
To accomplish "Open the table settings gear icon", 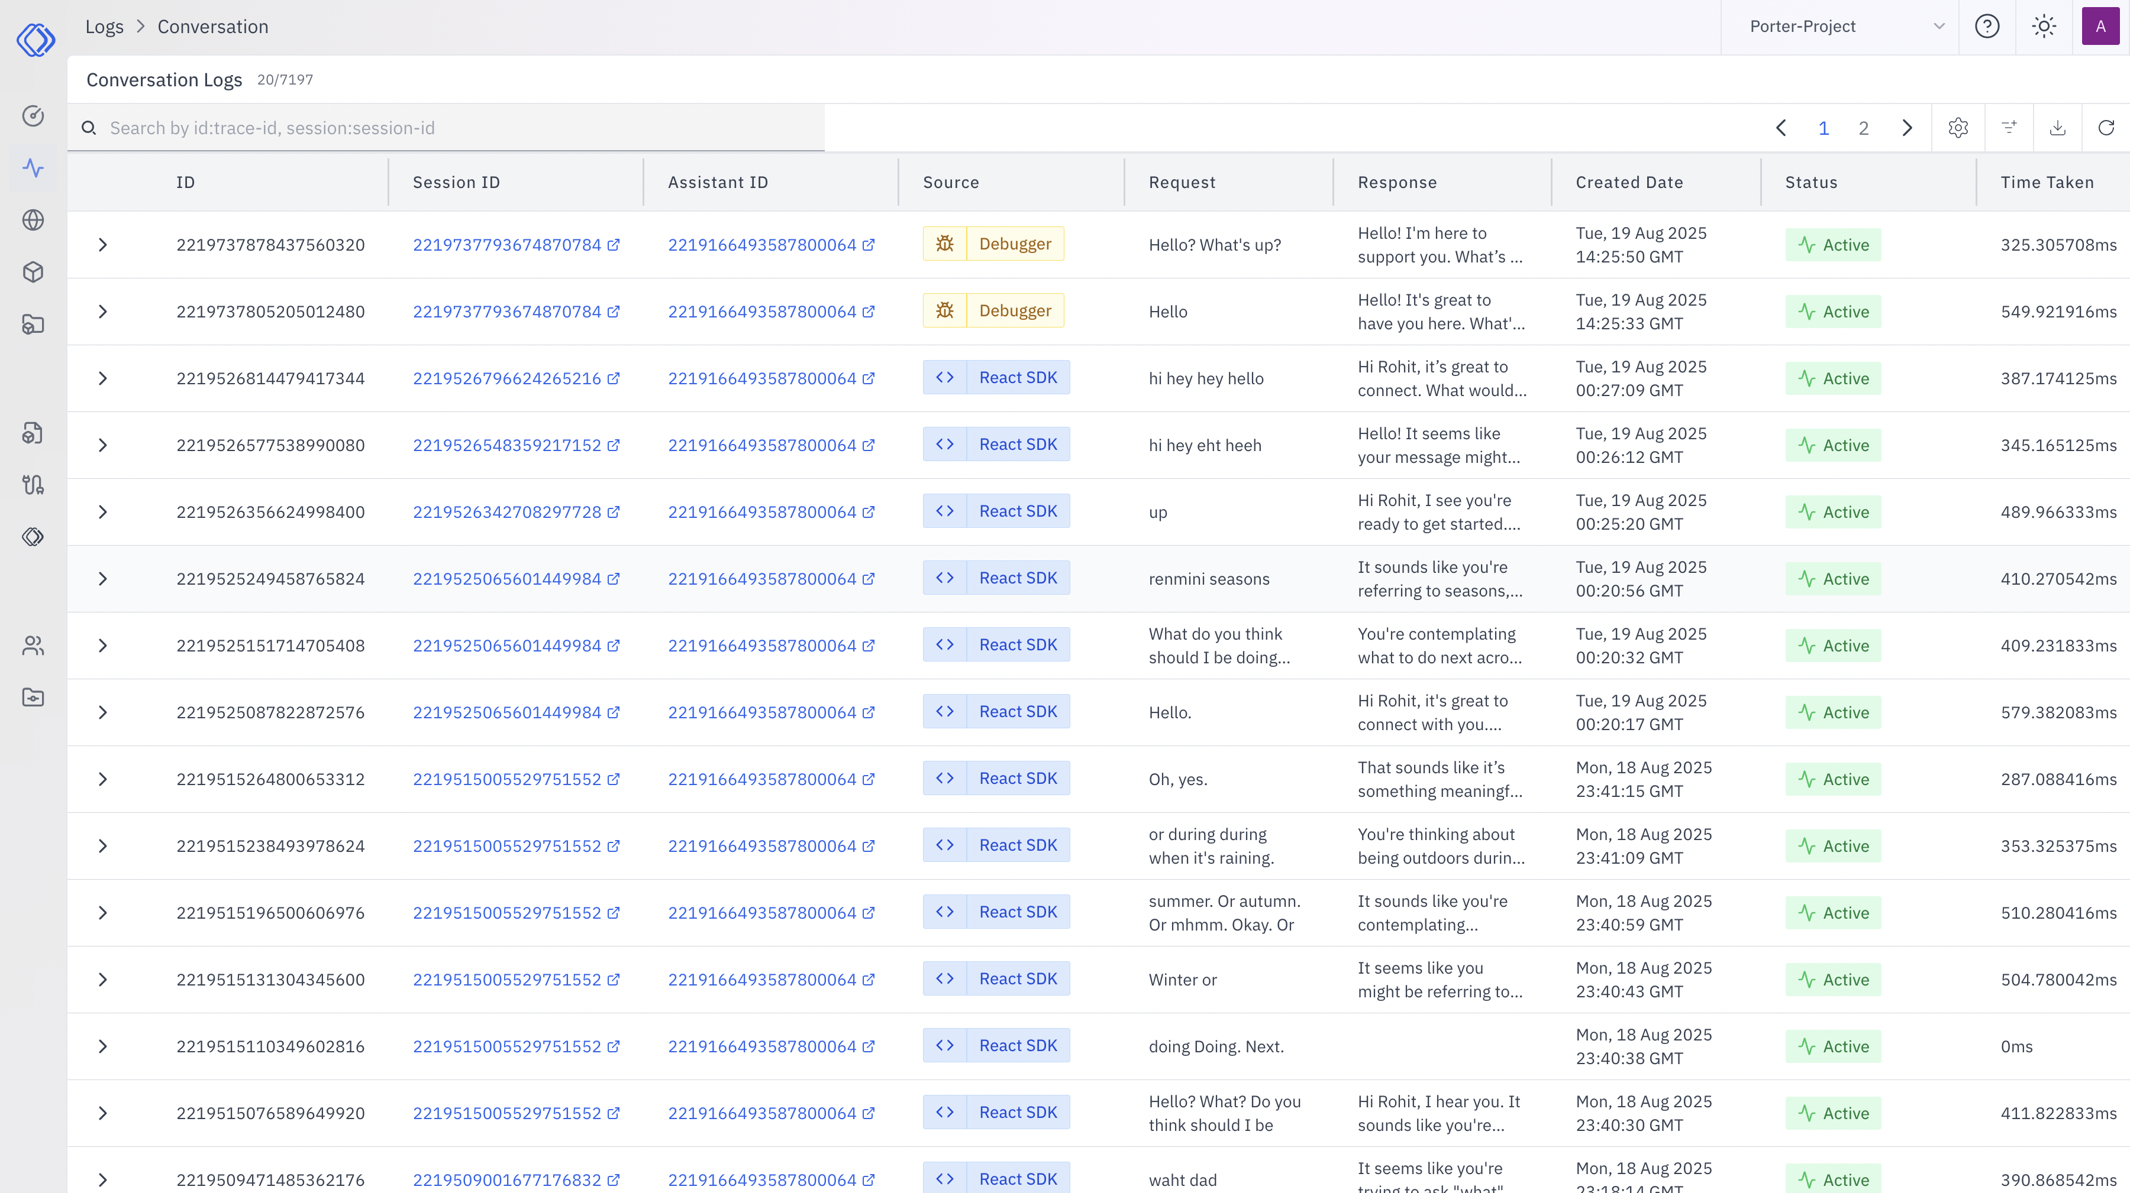I will tap(1958, 127).
